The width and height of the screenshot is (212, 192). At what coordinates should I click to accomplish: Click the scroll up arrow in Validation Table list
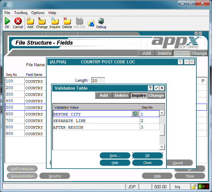point(162,113)
